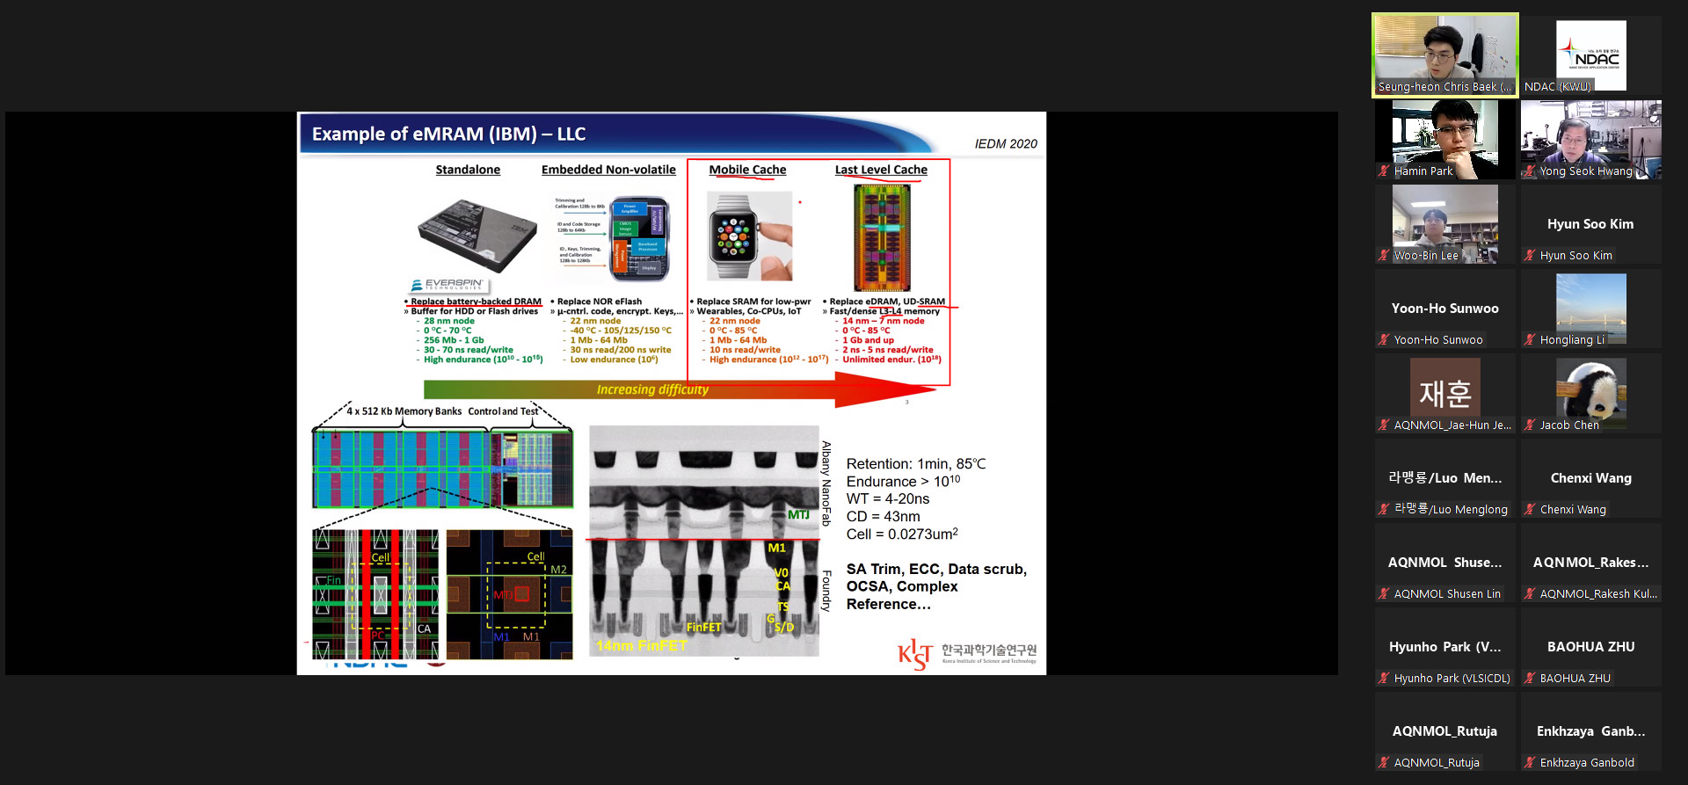Click the 'Embedded Non-volatile' column heading
The image size is (1688, 785).
tap(608, 170)
